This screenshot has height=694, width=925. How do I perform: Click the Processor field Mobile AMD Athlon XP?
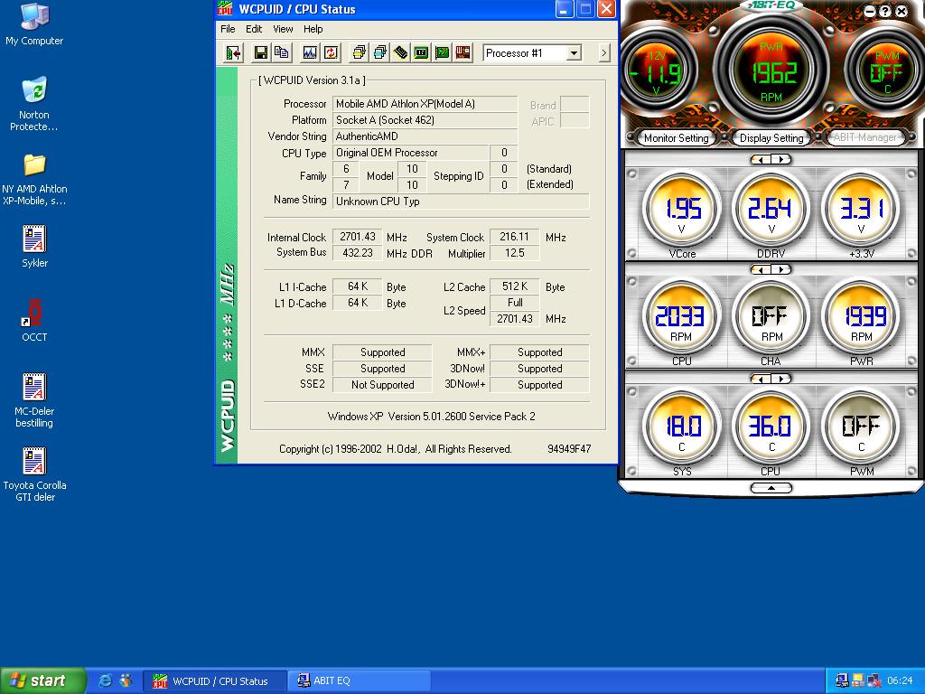(x=425, y=104)
